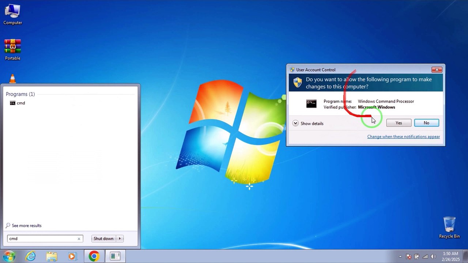Screen dimensions: 468x263
Task: Show hidden tray icons
Action: tap(400, 256)
